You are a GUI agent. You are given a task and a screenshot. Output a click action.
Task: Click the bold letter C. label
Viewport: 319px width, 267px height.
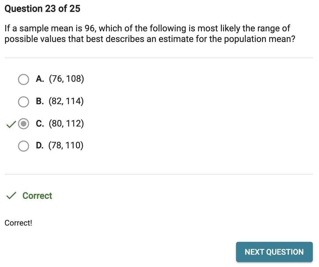[x=40, y=123]
